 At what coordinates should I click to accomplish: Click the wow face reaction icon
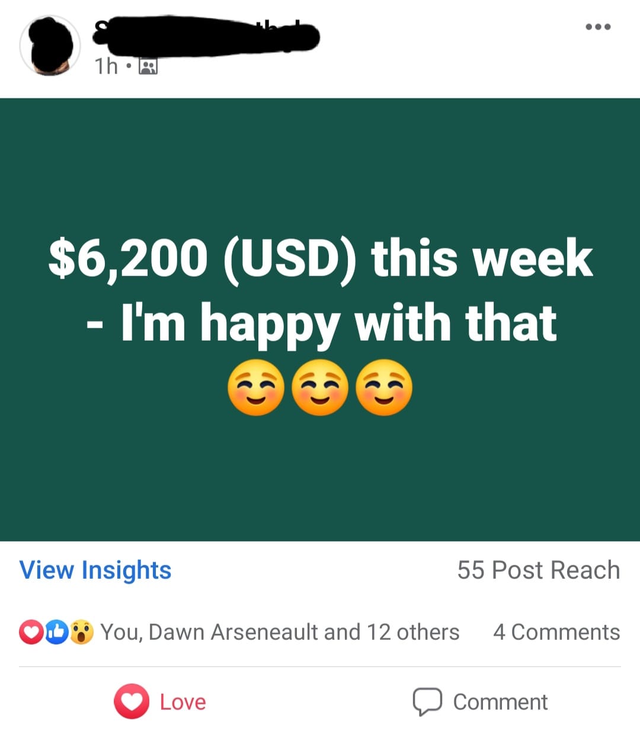click(x=82, y=632)
